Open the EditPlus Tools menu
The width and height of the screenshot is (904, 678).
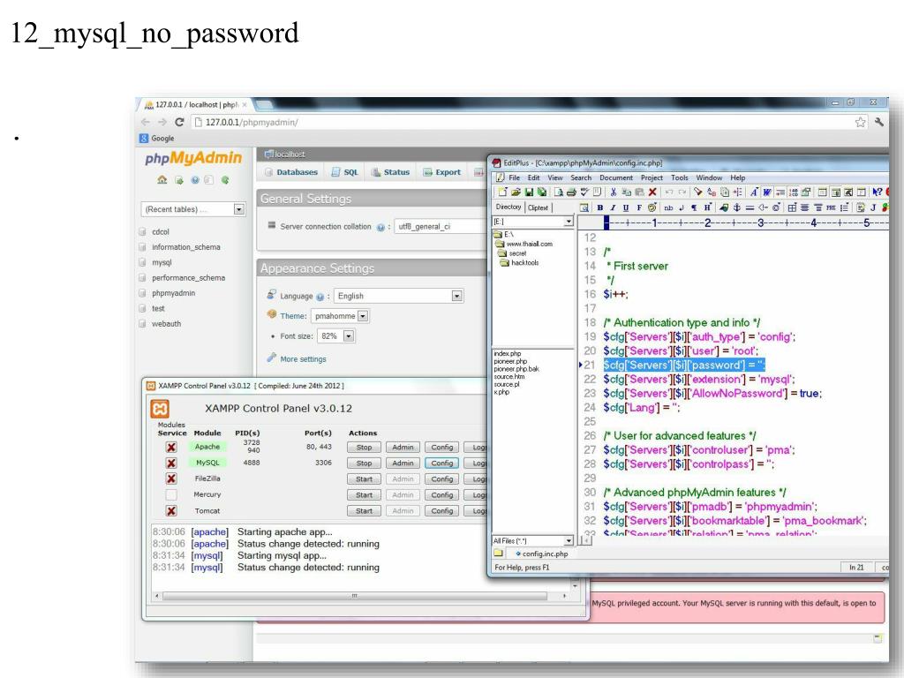tap(680, 178)
